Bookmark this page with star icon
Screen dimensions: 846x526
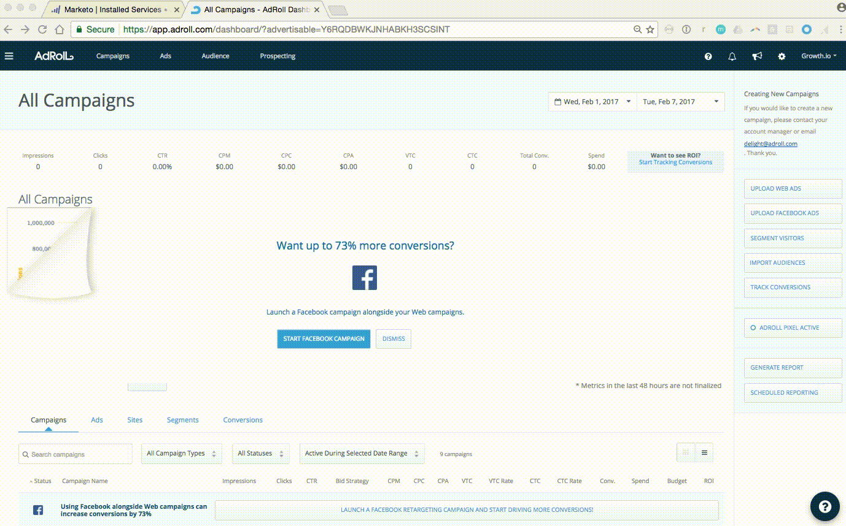tap(650, 29)
